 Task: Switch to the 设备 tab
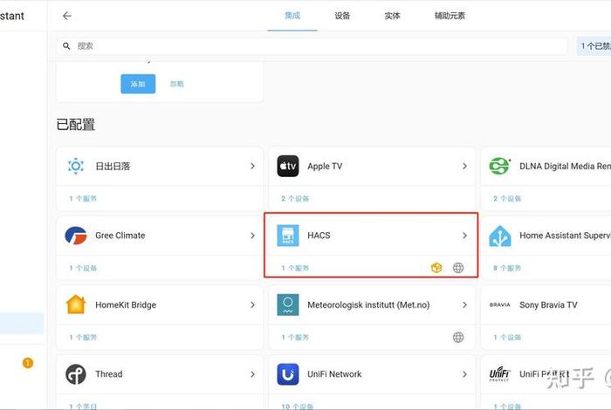pyautogui.click(x=342, y=16)
